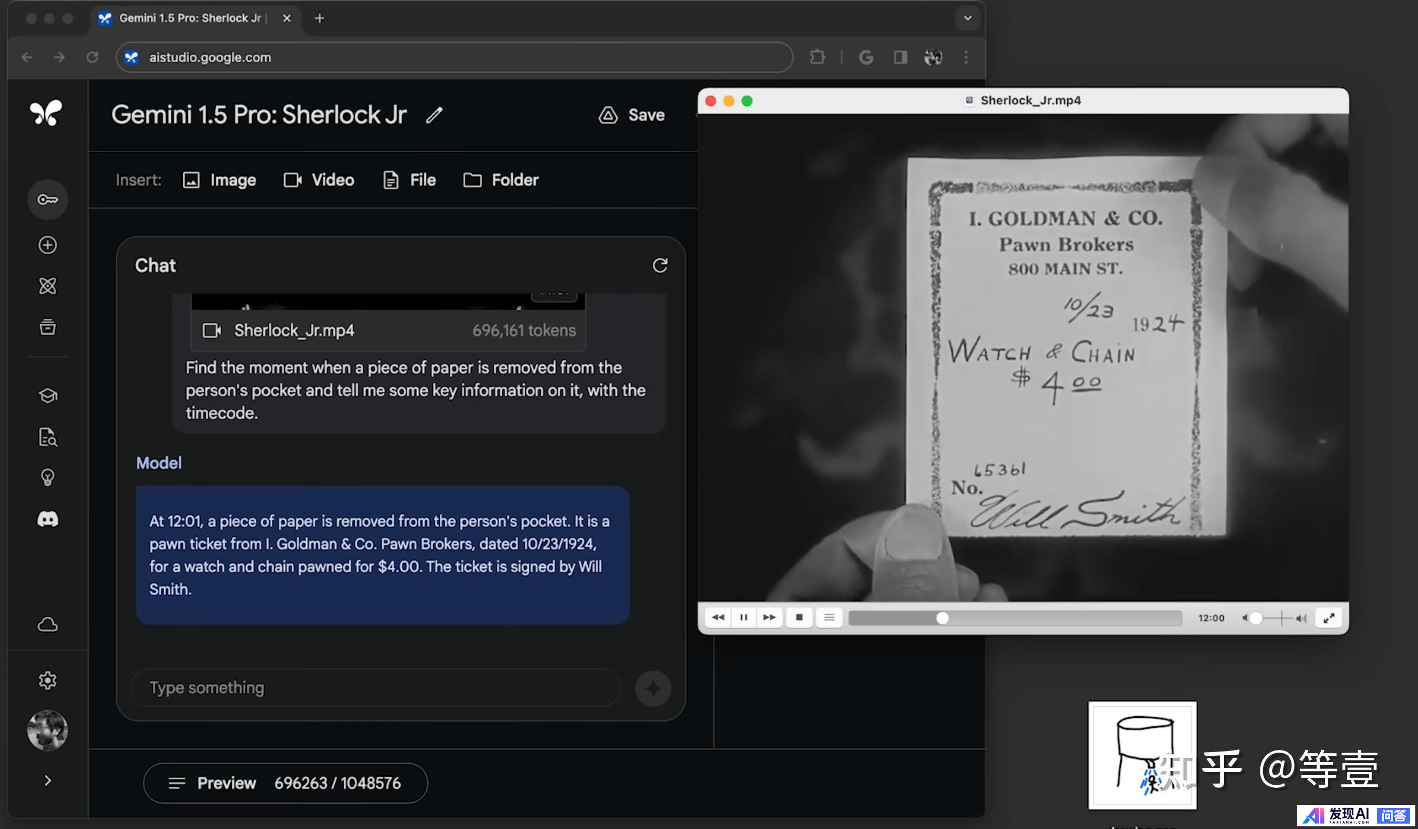This screenshot has height=829, width=1418.
Task: Rewind the Sherlock_Jr.mp4 video
Action: tap(718, 617)
